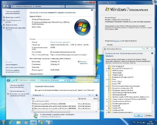Click Change settings link near computer name
The width and height of the screenshot is (157, 125).
click(x=83, y=62)
